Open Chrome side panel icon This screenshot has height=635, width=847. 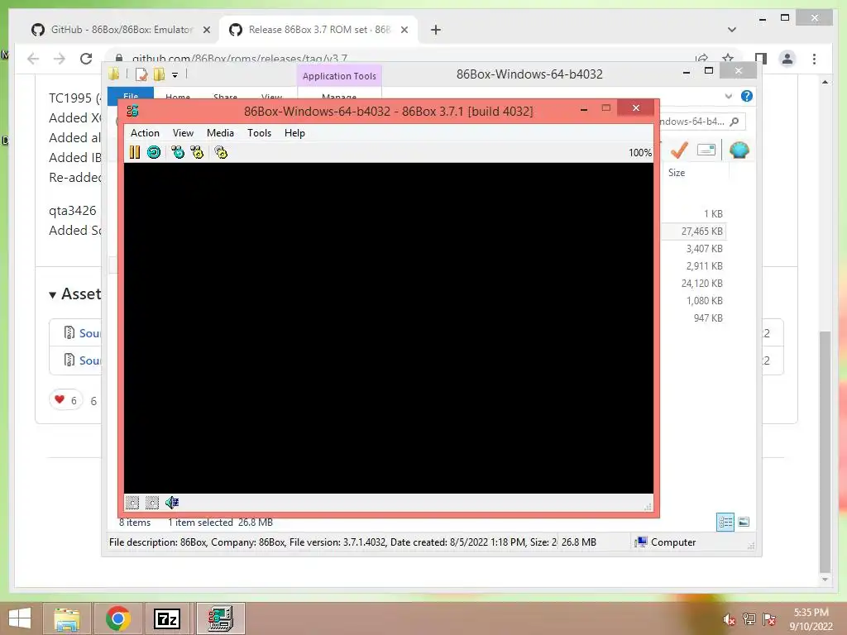coord(761,59)
